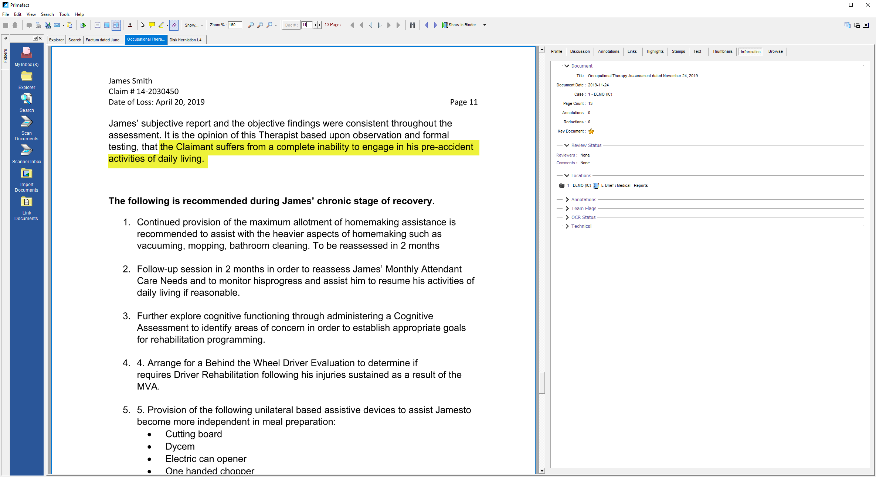Click the Show in Binder icon
The width and height of the screenshot is (876, 477).
pyautogui.click(x=446, y=25)
